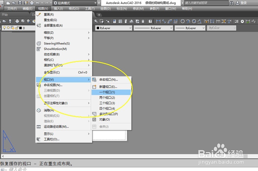Select 一个视口(1) in viewport submenu
The image size is (258, 171).
coord(111,92)
